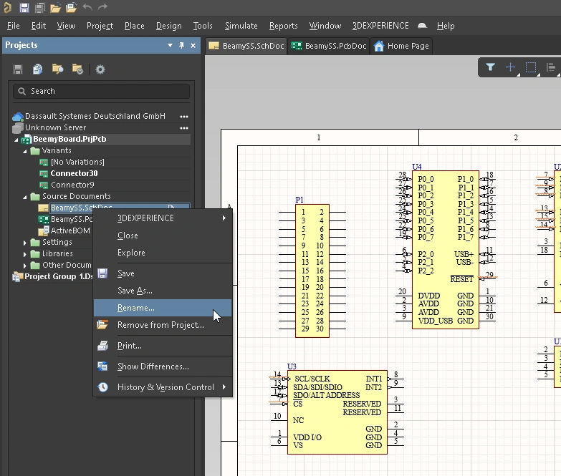This screenshot has height=476, width=561.
Task: Click the Save All Documents icon in the title bar
Action: (x=39, y=7)
